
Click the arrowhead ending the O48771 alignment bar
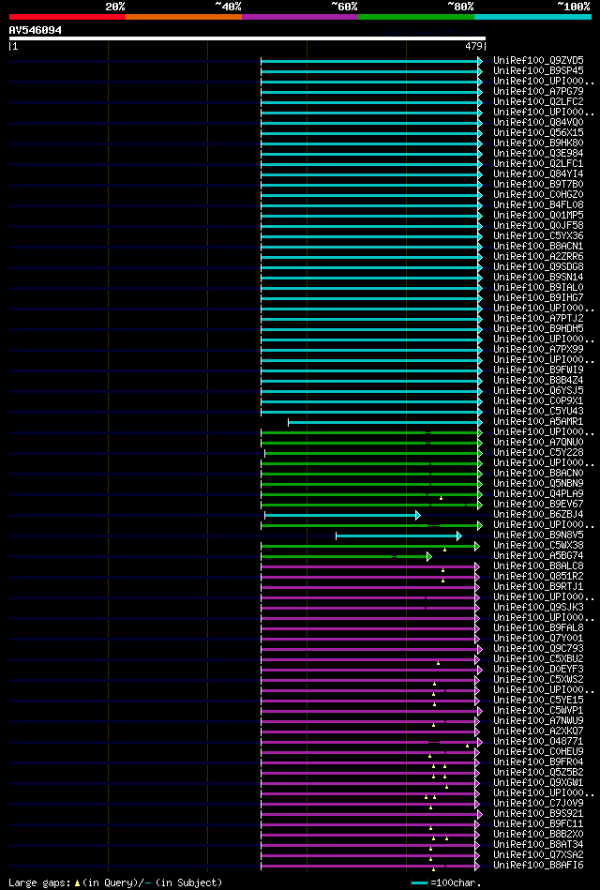(x=480, y=743)
